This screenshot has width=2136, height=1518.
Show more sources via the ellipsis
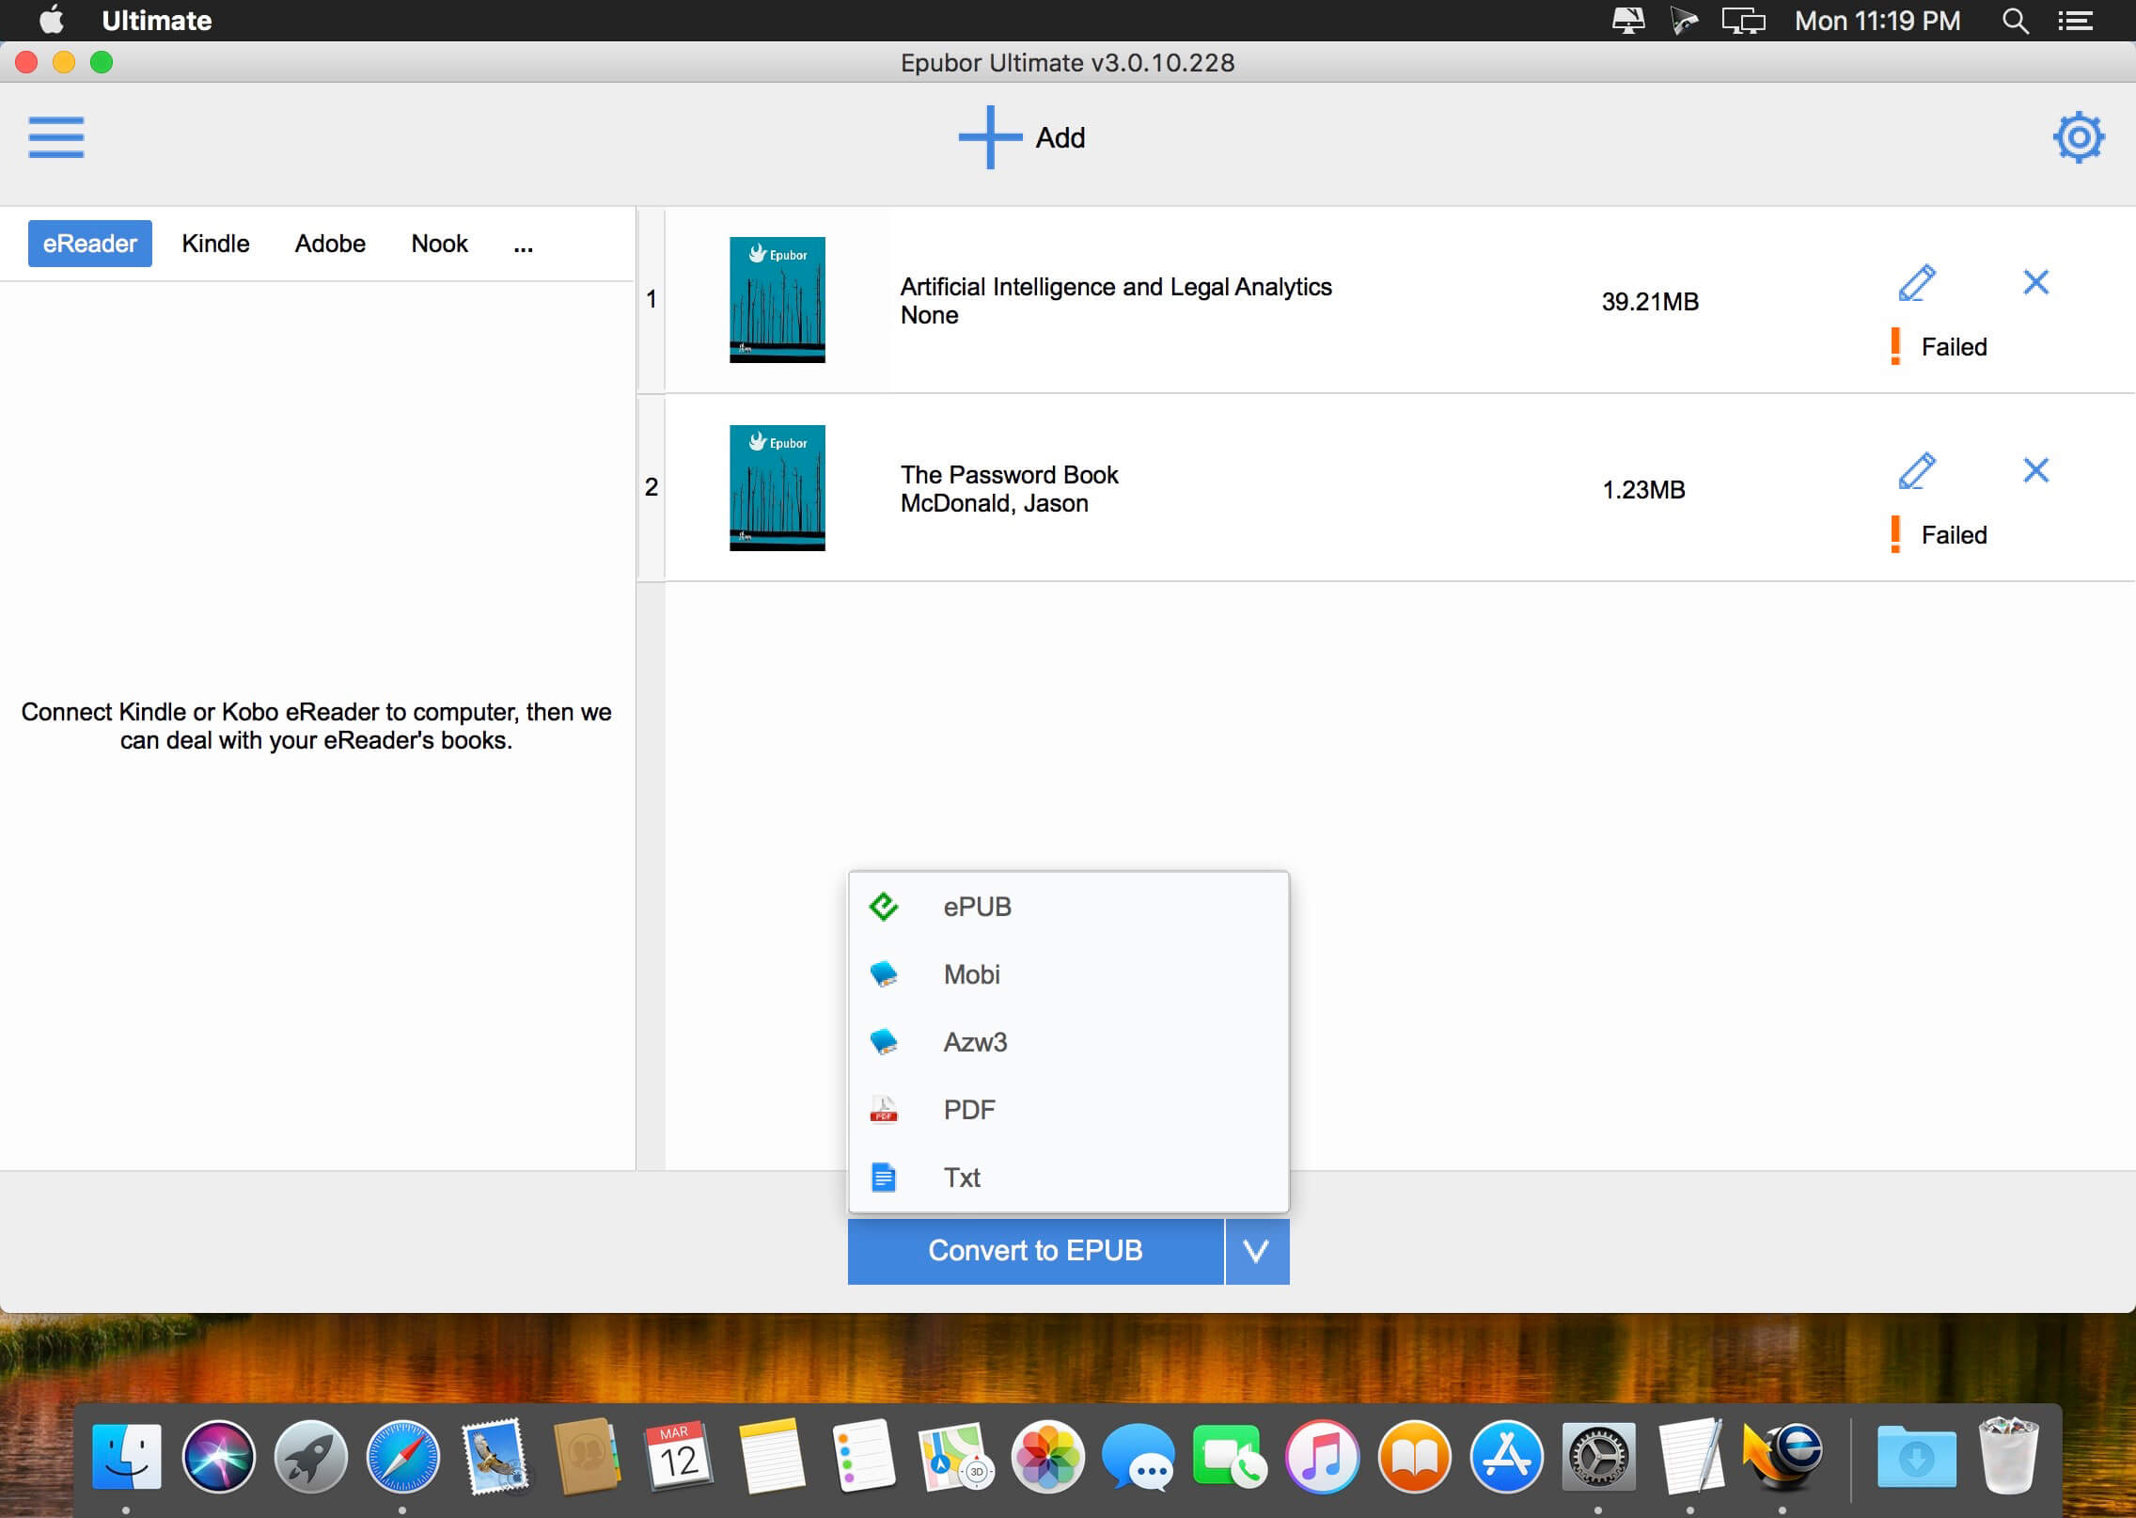click(x=524, y=246)
